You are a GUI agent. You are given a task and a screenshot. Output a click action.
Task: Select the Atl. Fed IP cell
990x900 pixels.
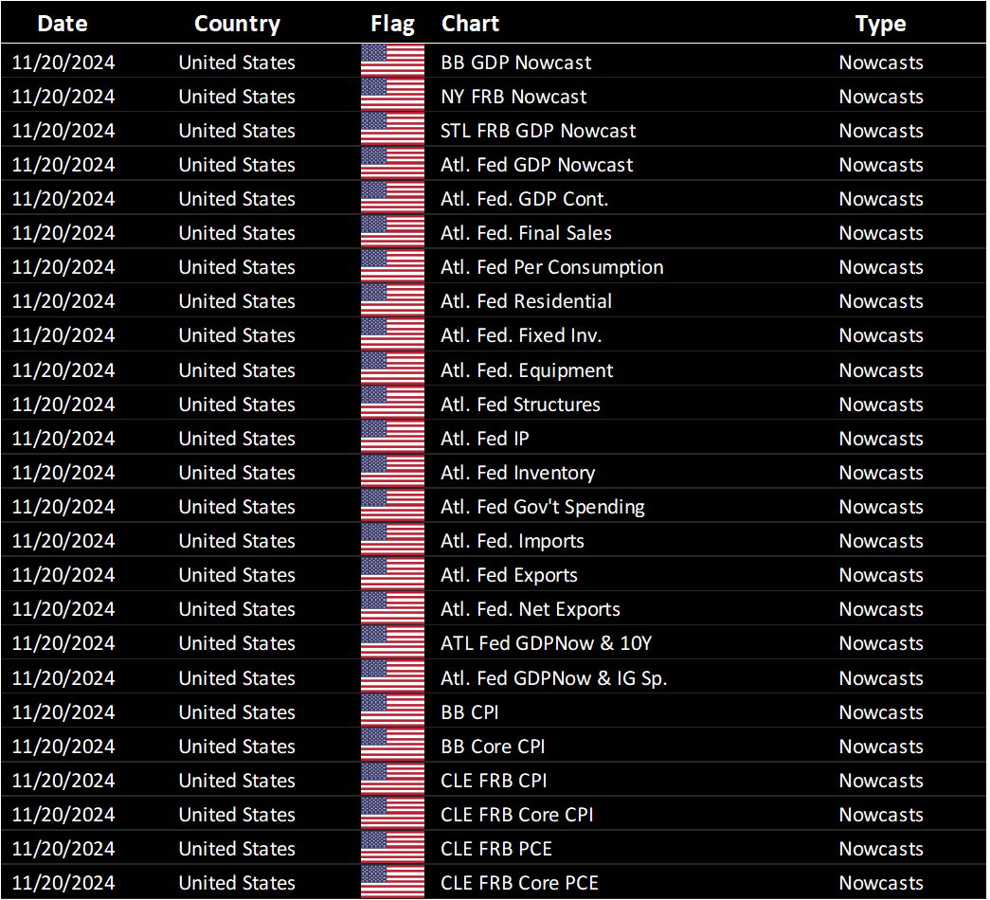485,439
